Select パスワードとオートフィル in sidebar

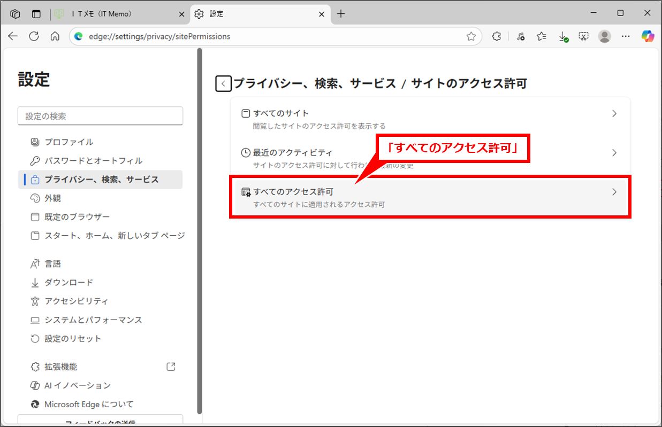click(93, 161)
